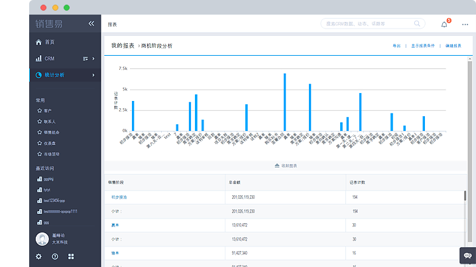Screen dimensions: 476x267
Task: Go to 首页 in the sidebar
Action: point(50,42)
